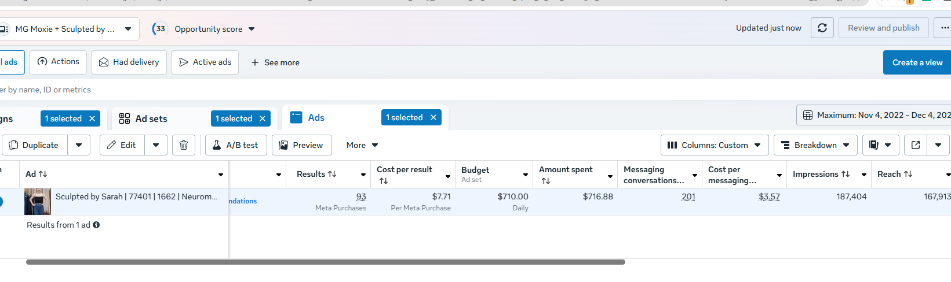Click the Create a view button

coord(917,62)
